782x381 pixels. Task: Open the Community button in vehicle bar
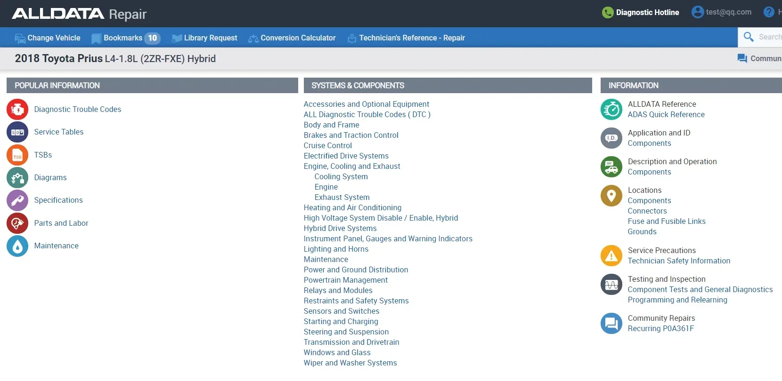pyautogui.click(x=759, y=58)
